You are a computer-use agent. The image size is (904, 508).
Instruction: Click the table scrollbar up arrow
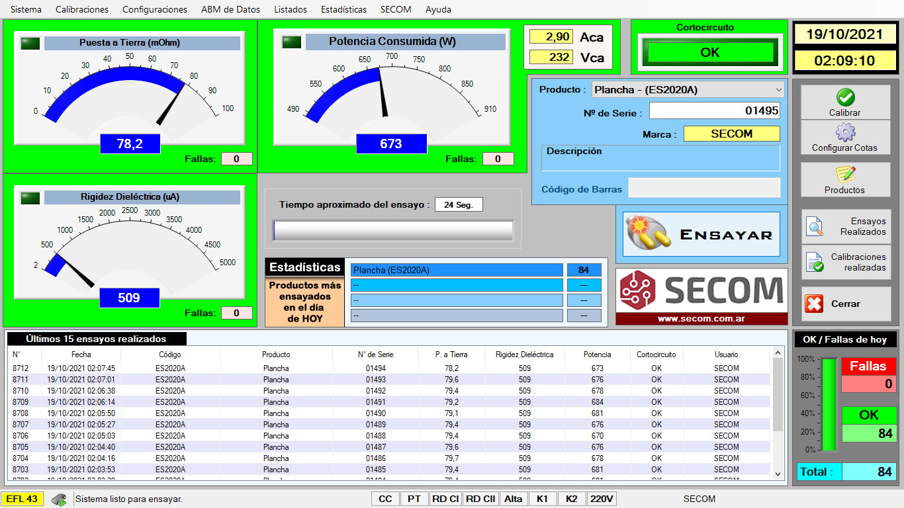pos(778,354)
